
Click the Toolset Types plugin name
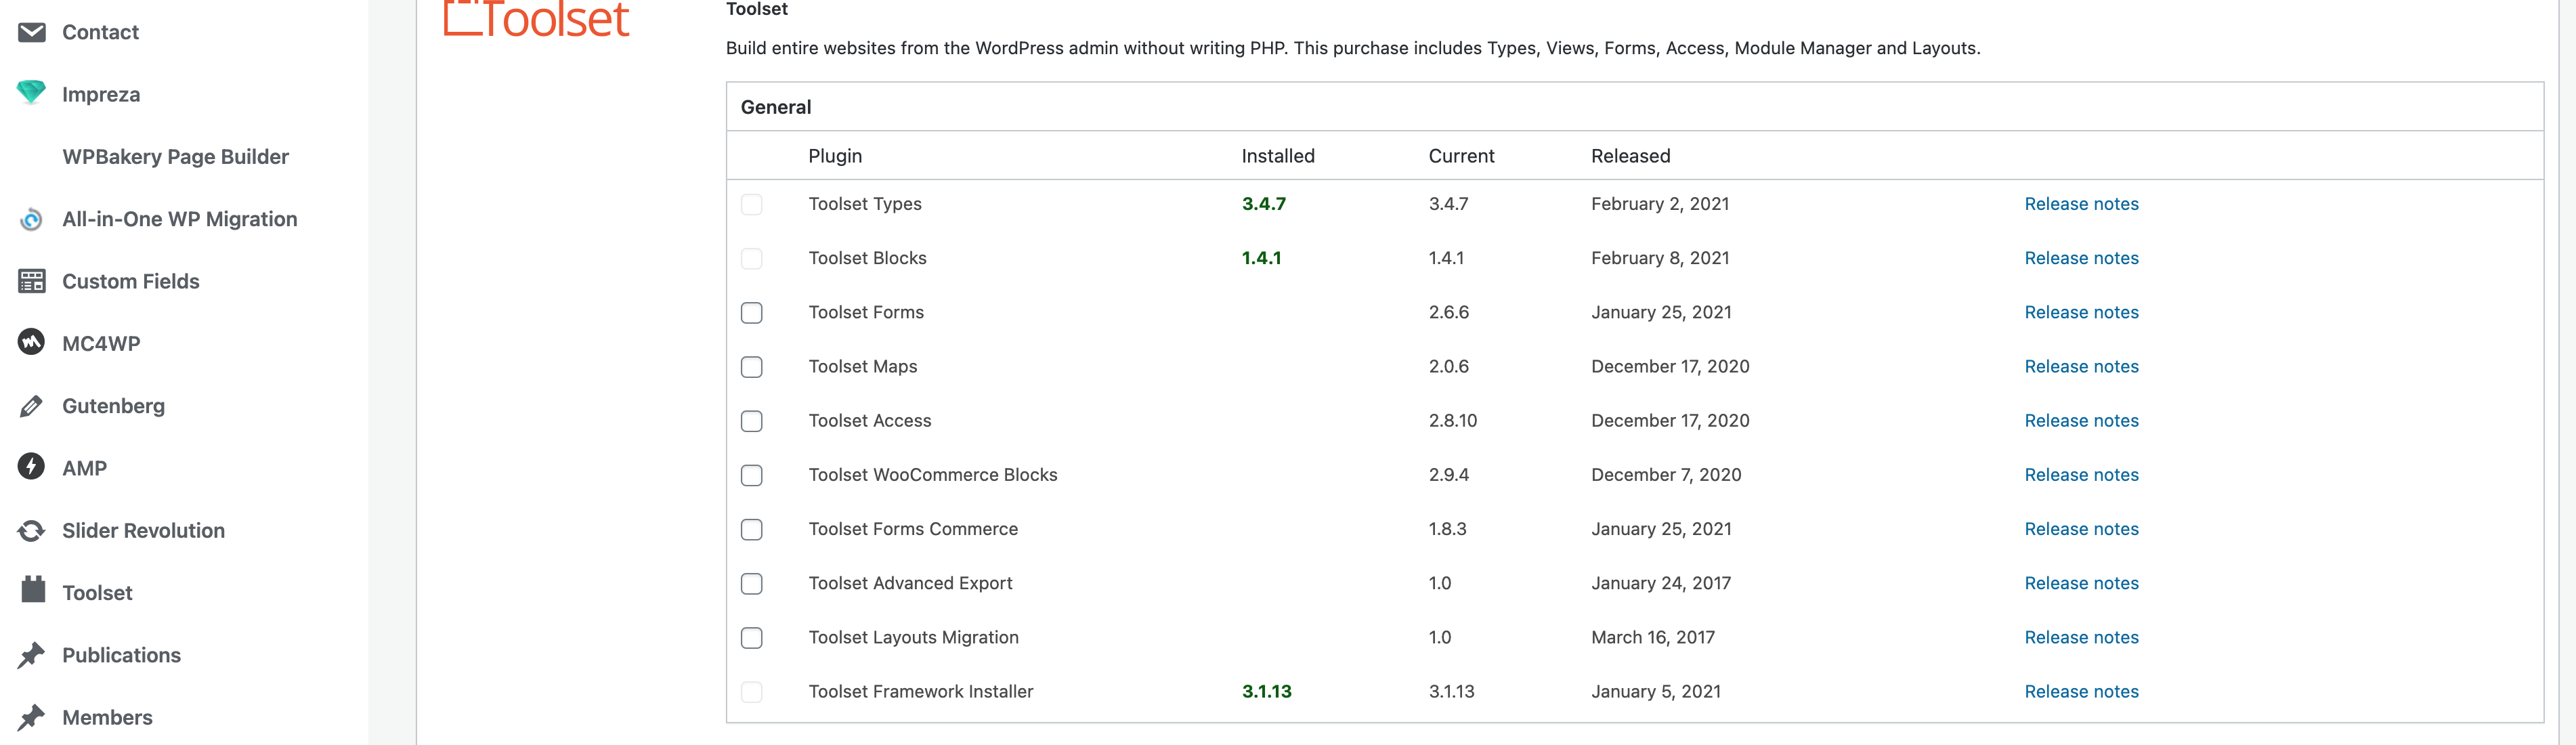coord(865,204)
